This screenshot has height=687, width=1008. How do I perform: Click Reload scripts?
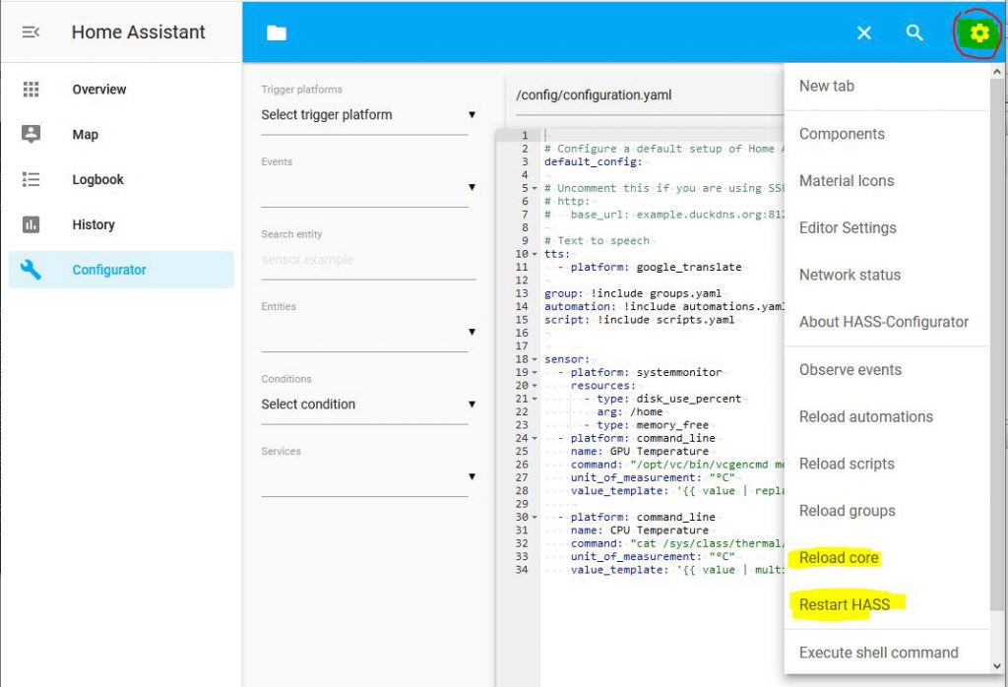(x=887, y=464)
